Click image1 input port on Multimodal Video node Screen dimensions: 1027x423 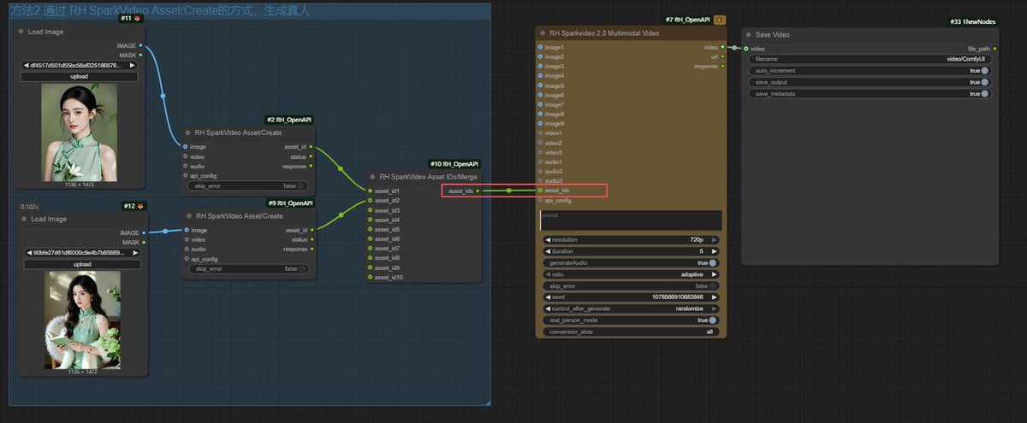[x=540, y=47]
